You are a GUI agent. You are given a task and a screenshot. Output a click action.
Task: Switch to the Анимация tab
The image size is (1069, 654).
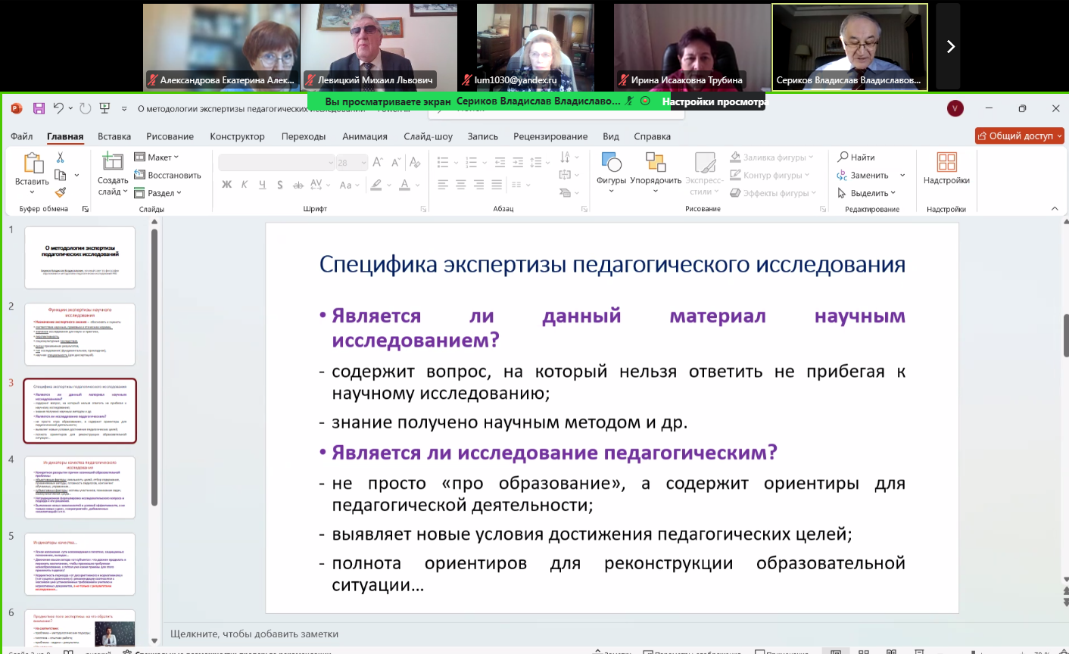pyautogui.click(x=364, y=136)
